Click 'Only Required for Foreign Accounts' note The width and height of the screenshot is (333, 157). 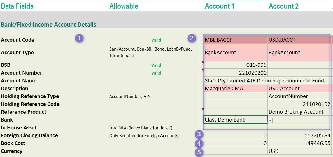144,135
